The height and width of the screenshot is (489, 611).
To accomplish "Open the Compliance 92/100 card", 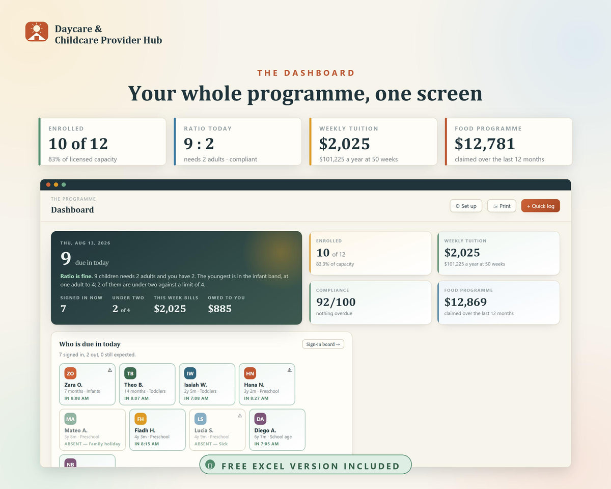I will click(371, 303).
